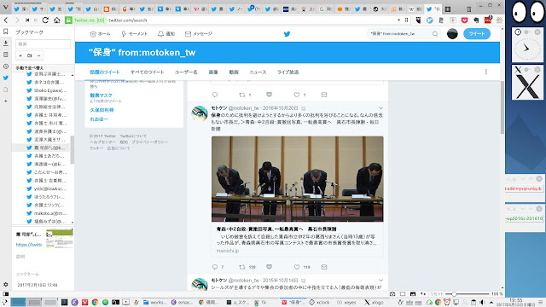Click the new bookmark folder icon
The image size is (546, 307).
[x=30, y=55]
